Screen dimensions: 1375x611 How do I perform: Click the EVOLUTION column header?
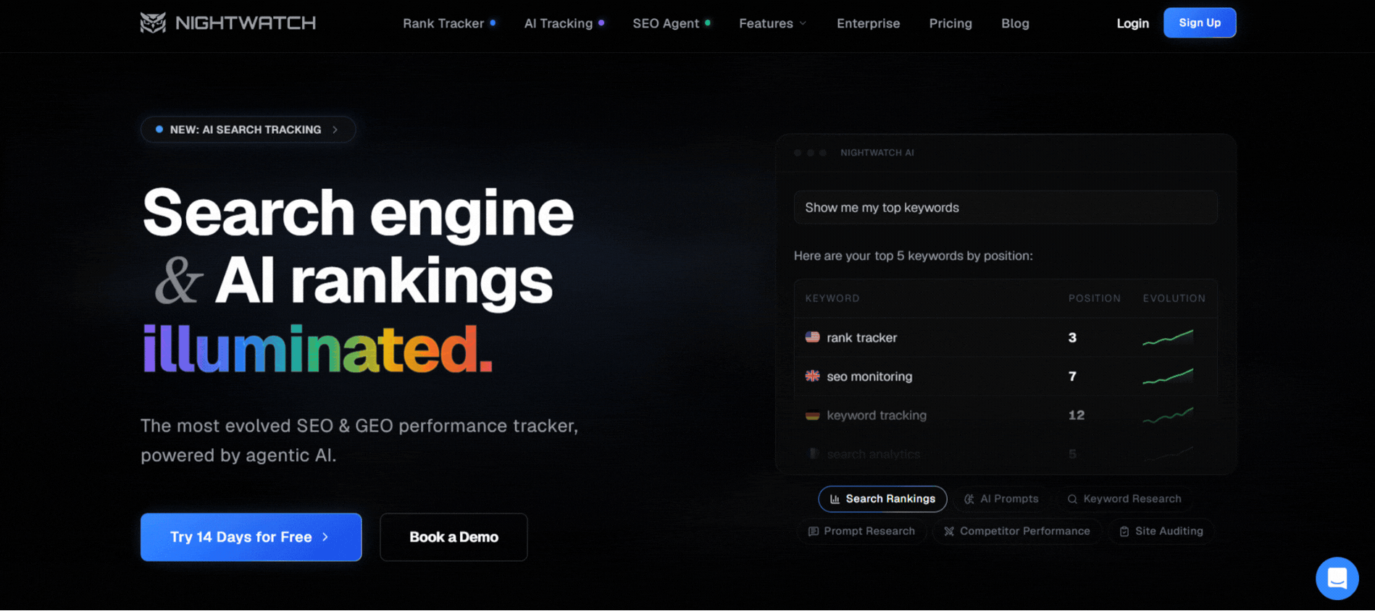(x=1174, y=298)
